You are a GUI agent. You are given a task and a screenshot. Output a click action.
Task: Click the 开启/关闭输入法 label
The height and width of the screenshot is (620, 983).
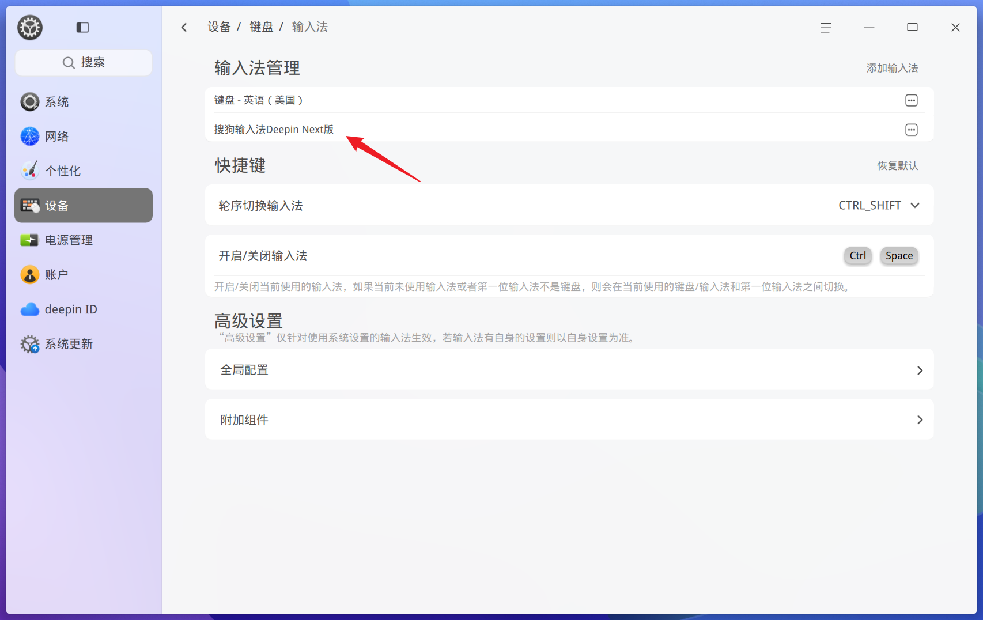pos(263,256)
